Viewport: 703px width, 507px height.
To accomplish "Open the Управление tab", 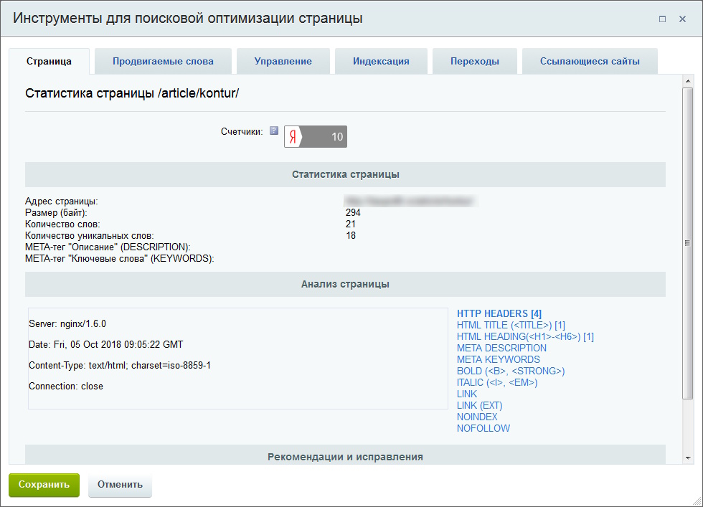I will [283, 61].
